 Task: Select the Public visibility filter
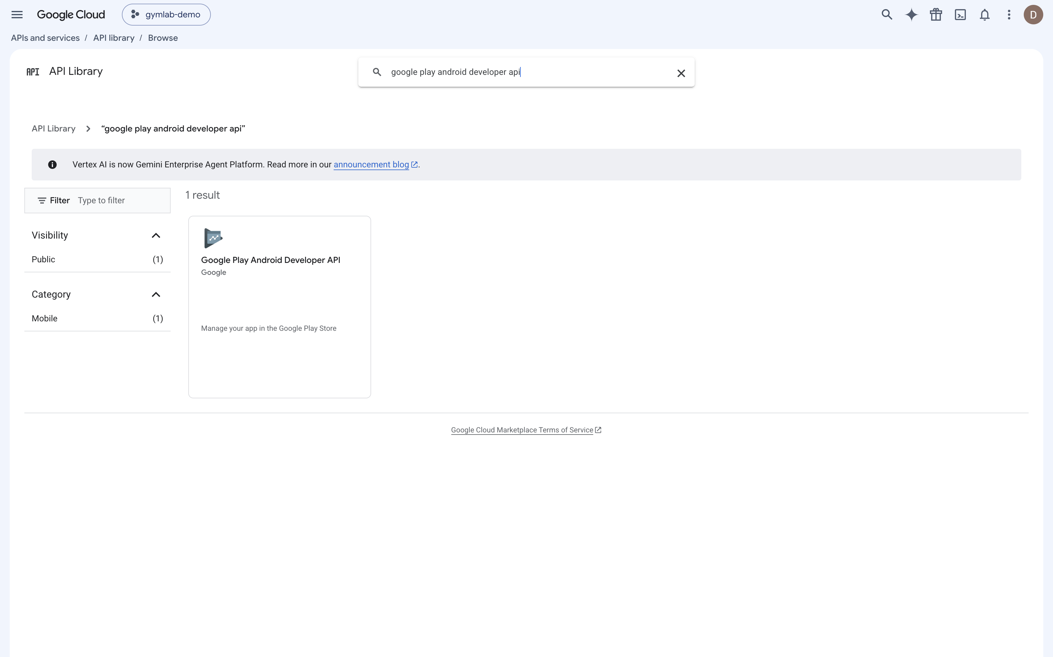pos(97,259)
